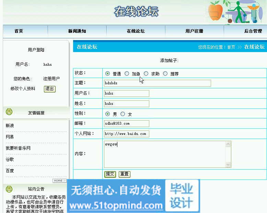The image size is (267, 213).
Task: Click the MORE icon under links list
Action: (59, 180)
